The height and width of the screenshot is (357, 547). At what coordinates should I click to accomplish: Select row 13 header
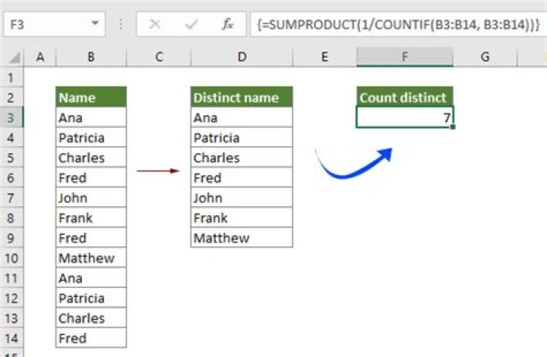11,318
